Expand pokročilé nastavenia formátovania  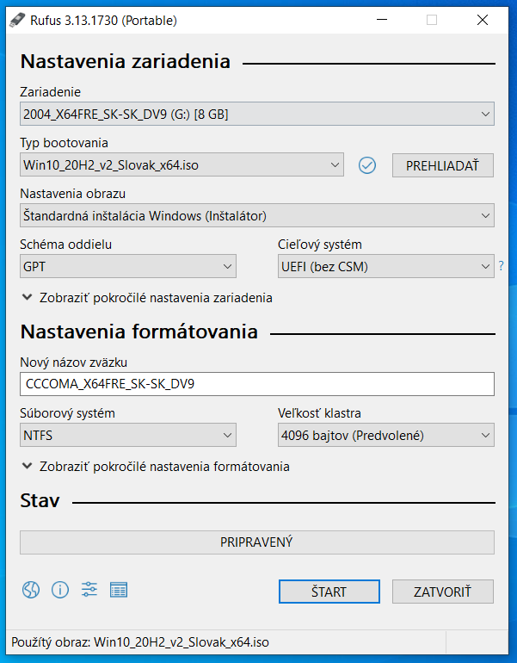156,467
